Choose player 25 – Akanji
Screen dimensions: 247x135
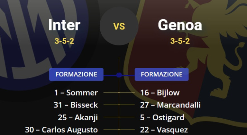(x=78, y=117)
